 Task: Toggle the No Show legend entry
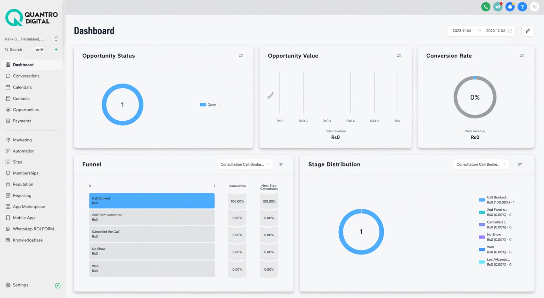pyautogui.click(x=495, y=237)
